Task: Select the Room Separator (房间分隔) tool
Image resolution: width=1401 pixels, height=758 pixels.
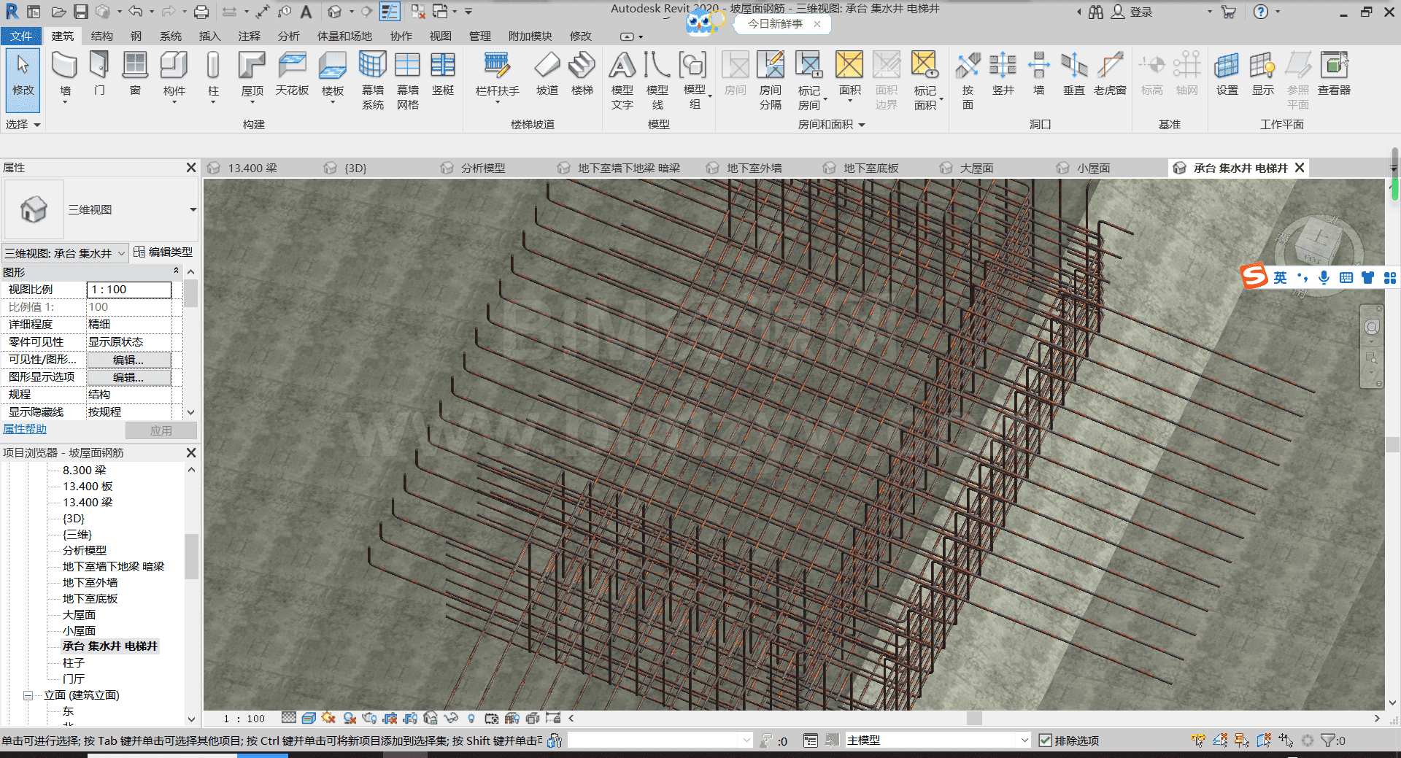Action: click(x=770, y=80)
